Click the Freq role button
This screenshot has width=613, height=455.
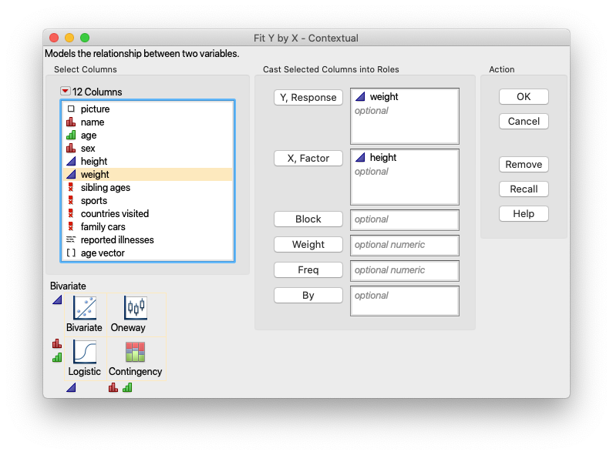coord(308,269)
